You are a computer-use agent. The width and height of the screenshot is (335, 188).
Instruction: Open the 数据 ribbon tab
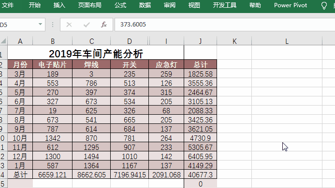(x=145, y=5)
